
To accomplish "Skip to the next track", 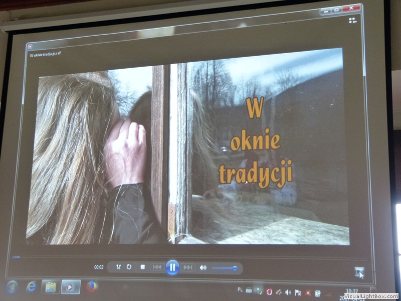I will click(188, 267).
